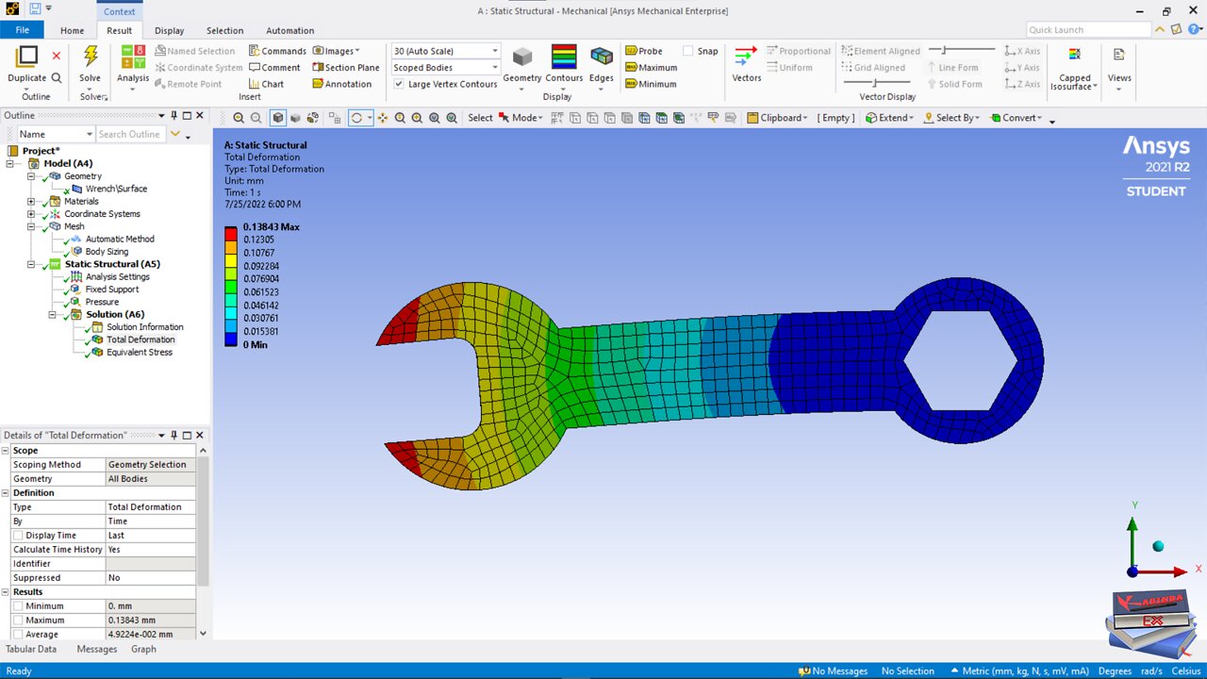Click the Probe tool
The width and height of the screenshot is (1207, 679).
(x=644, y=51)
